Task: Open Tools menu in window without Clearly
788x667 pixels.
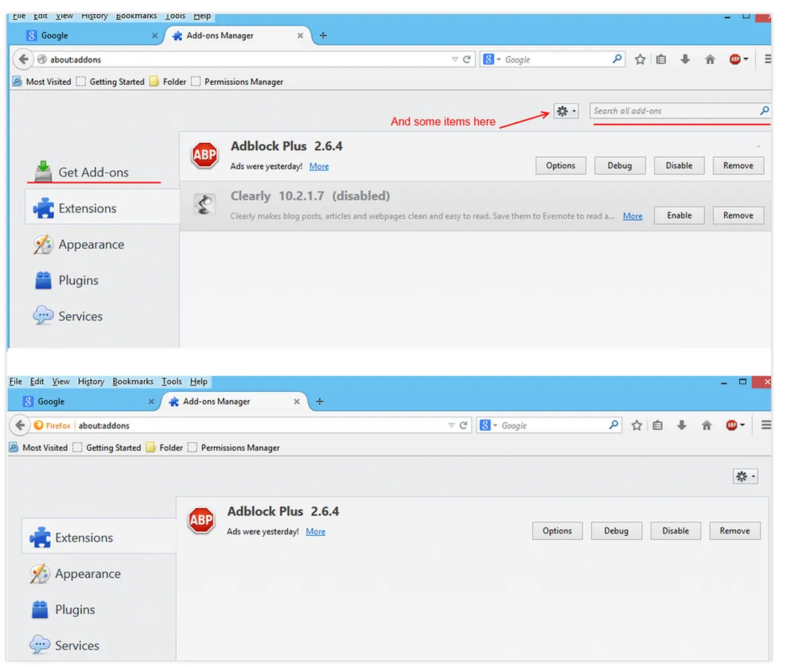Action: 171,382
